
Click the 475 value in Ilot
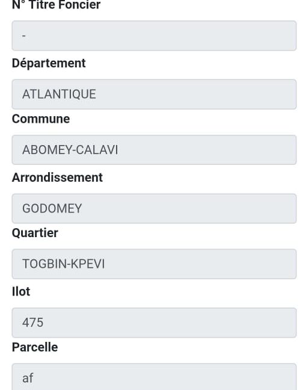click(33, 323)
